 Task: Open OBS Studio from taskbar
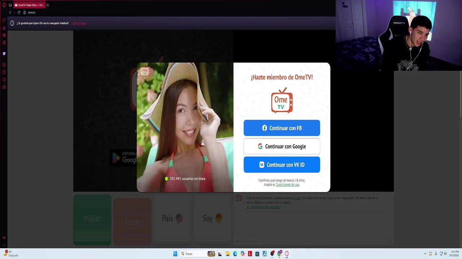pyautogui.click(x=272, y=254)
